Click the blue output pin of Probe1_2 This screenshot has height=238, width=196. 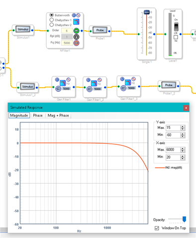tap(178, 86)
